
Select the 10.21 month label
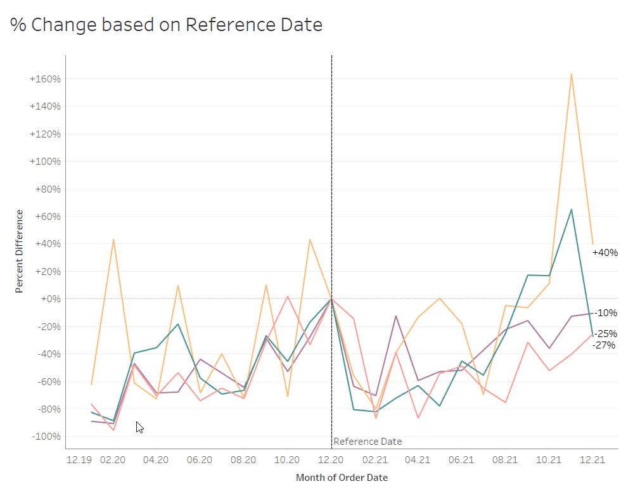[x=549, y=460]
